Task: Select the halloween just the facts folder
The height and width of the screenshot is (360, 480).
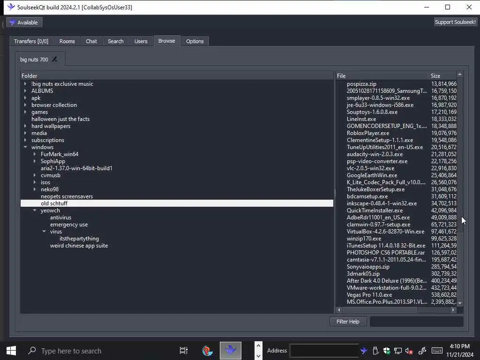Action: point(60,119)
